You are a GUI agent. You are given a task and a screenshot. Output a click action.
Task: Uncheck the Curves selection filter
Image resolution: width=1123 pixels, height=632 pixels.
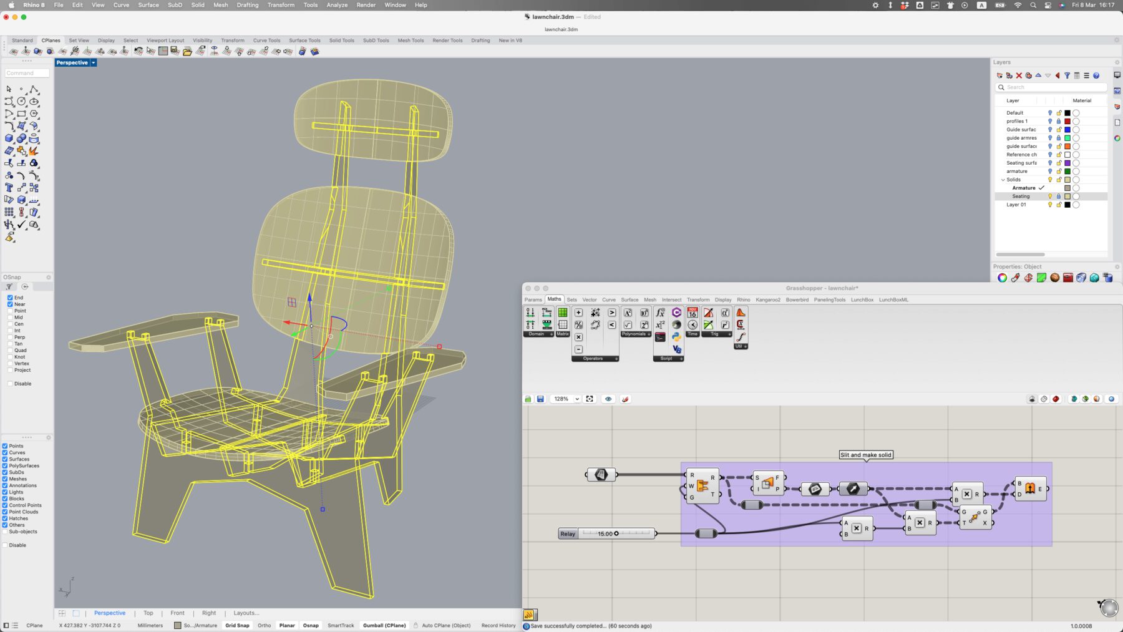click(x=5, y=452)
